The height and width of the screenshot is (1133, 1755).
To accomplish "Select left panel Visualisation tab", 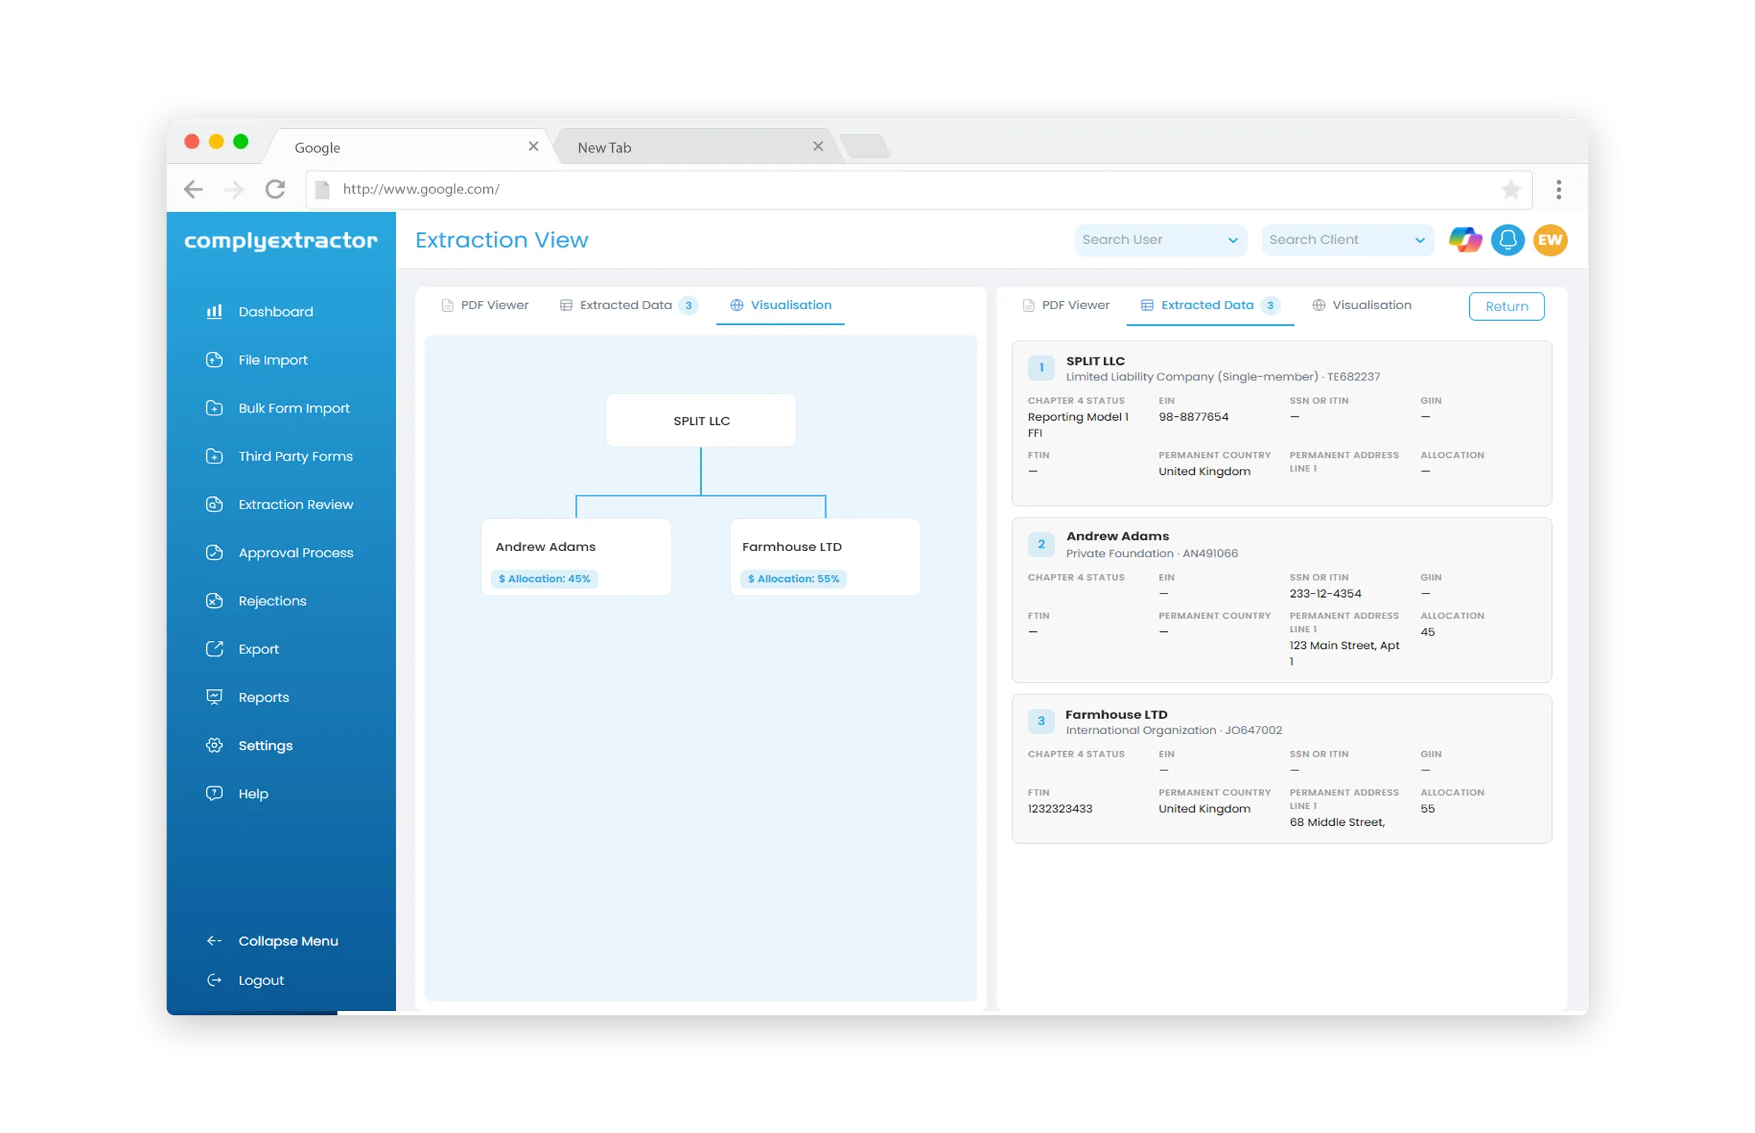I will [x=780, y=304].
